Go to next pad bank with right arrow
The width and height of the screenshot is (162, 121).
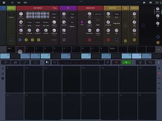click(159, 68)
